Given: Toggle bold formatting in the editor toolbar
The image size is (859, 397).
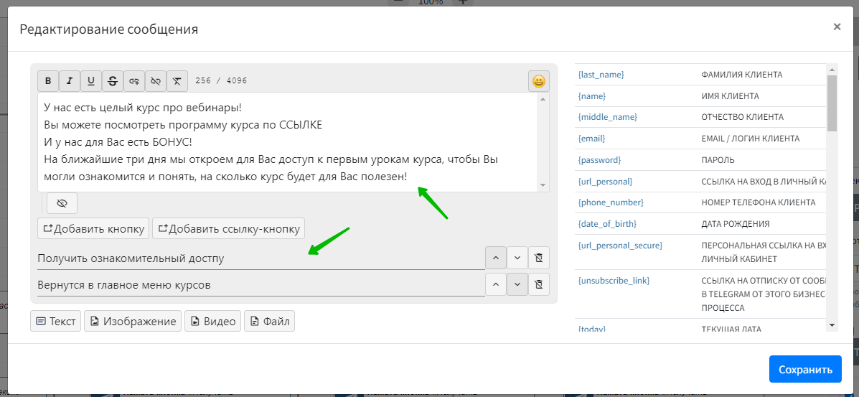Looking at the screenshot, I should pyautogui.click(x=48, y=81).
